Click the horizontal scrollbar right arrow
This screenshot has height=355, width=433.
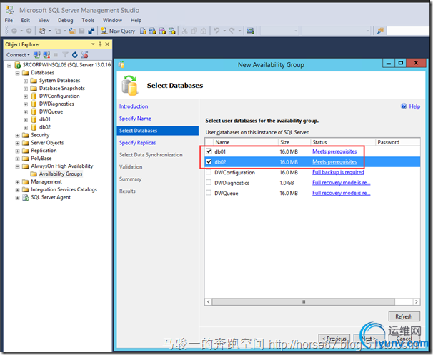(416, 301)
